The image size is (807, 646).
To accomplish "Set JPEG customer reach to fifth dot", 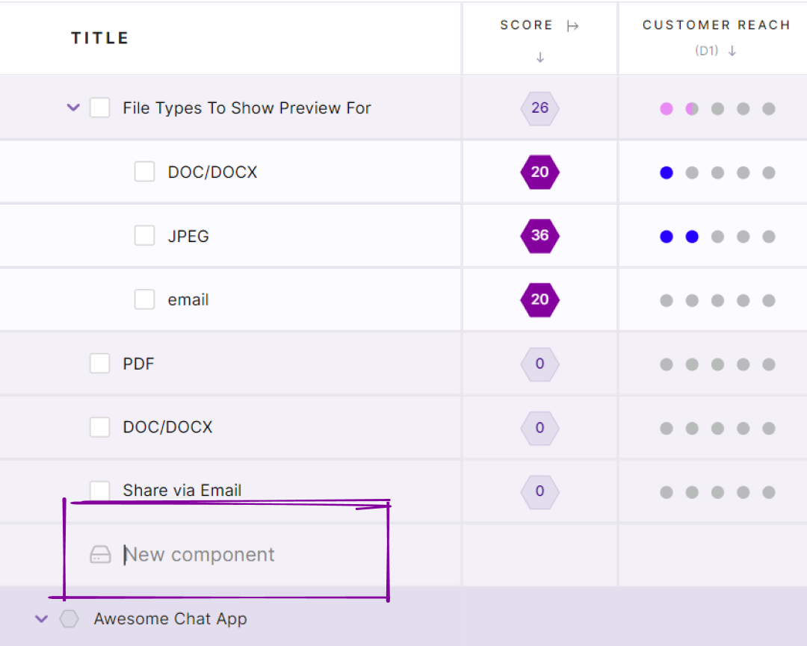I will coord(768,237).
